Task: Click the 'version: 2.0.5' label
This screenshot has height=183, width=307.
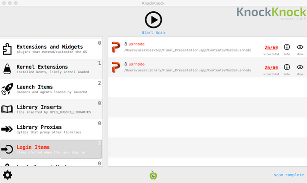Action: 293,19
